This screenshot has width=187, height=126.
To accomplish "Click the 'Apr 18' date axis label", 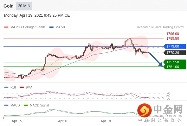I will [106, 121].
